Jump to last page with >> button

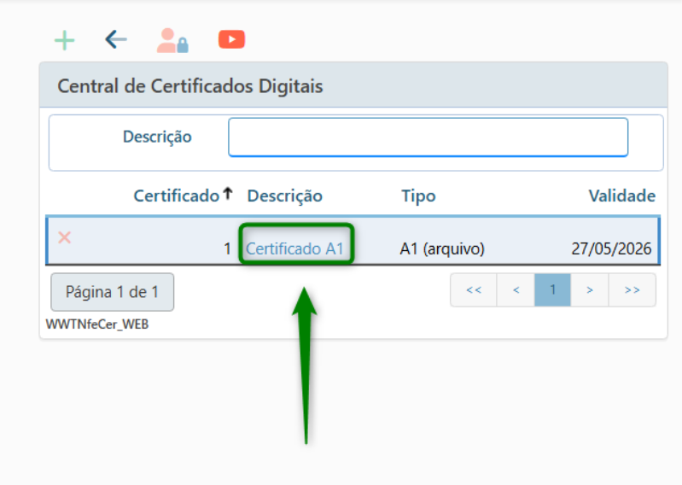pyautogui.click(x=632, y=290)
